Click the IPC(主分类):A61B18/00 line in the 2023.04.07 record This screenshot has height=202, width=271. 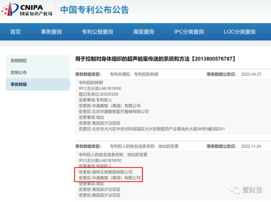pos(100,88)
